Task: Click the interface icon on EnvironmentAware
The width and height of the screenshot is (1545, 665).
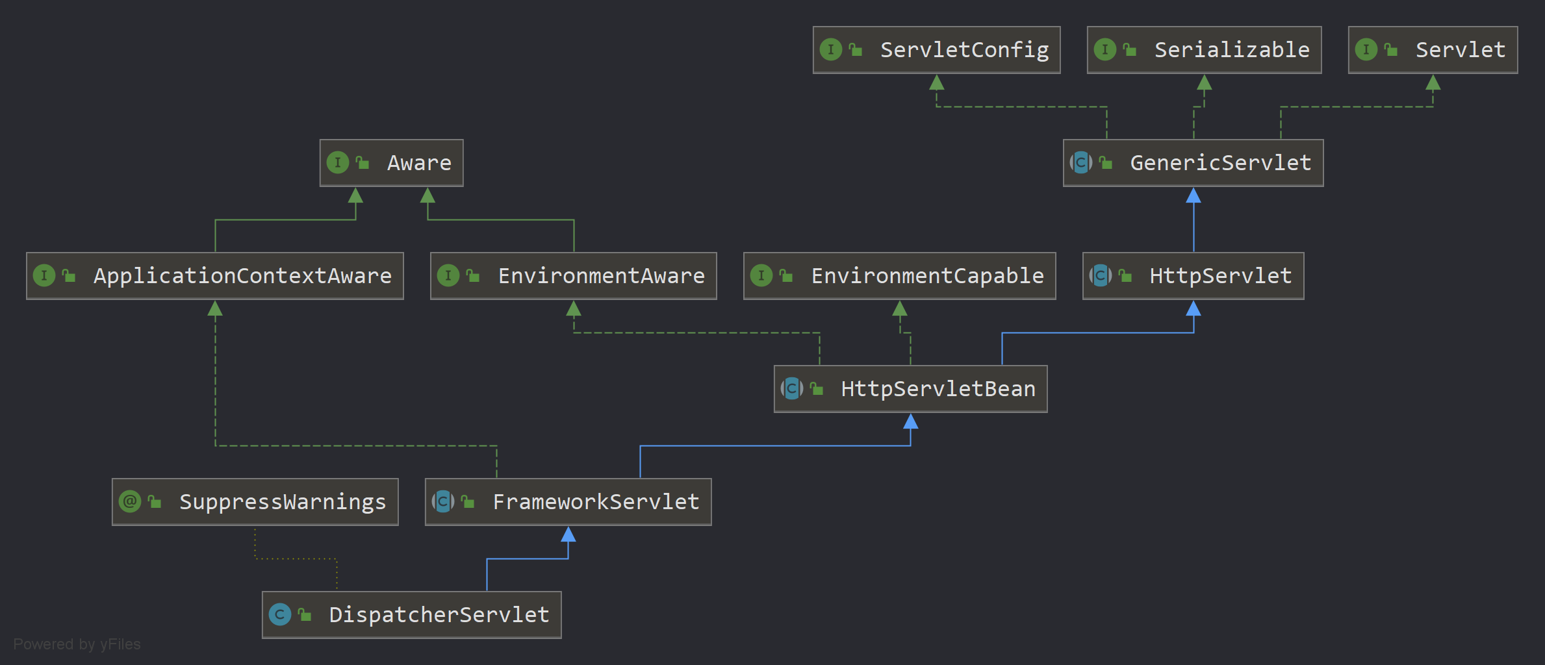Action: coord(448,275)
